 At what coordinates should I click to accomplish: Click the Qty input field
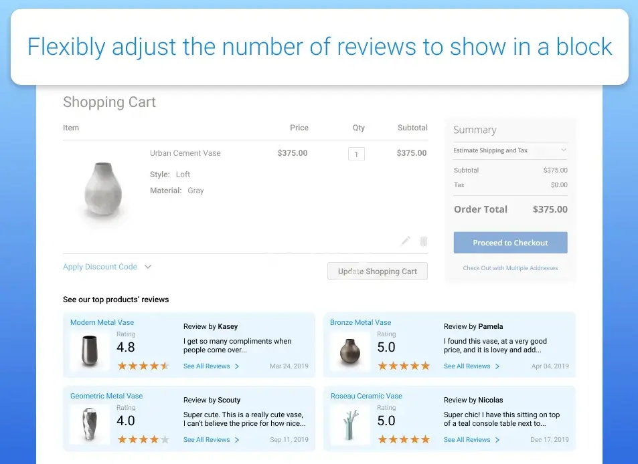(356, 154)
